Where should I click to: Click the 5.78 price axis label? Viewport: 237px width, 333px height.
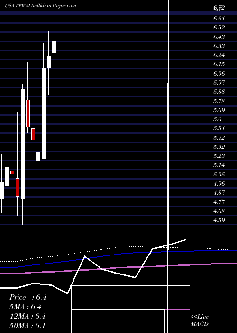[x=219, y=101]
